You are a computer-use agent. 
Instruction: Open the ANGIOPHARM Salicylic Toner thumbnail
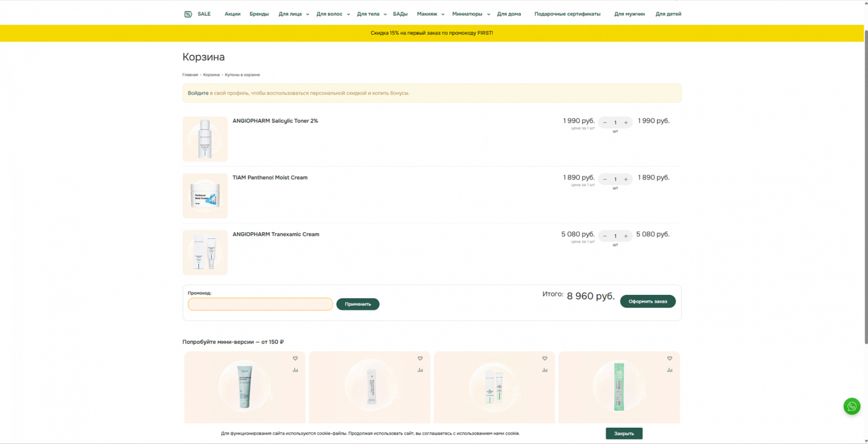coord(205,139)
